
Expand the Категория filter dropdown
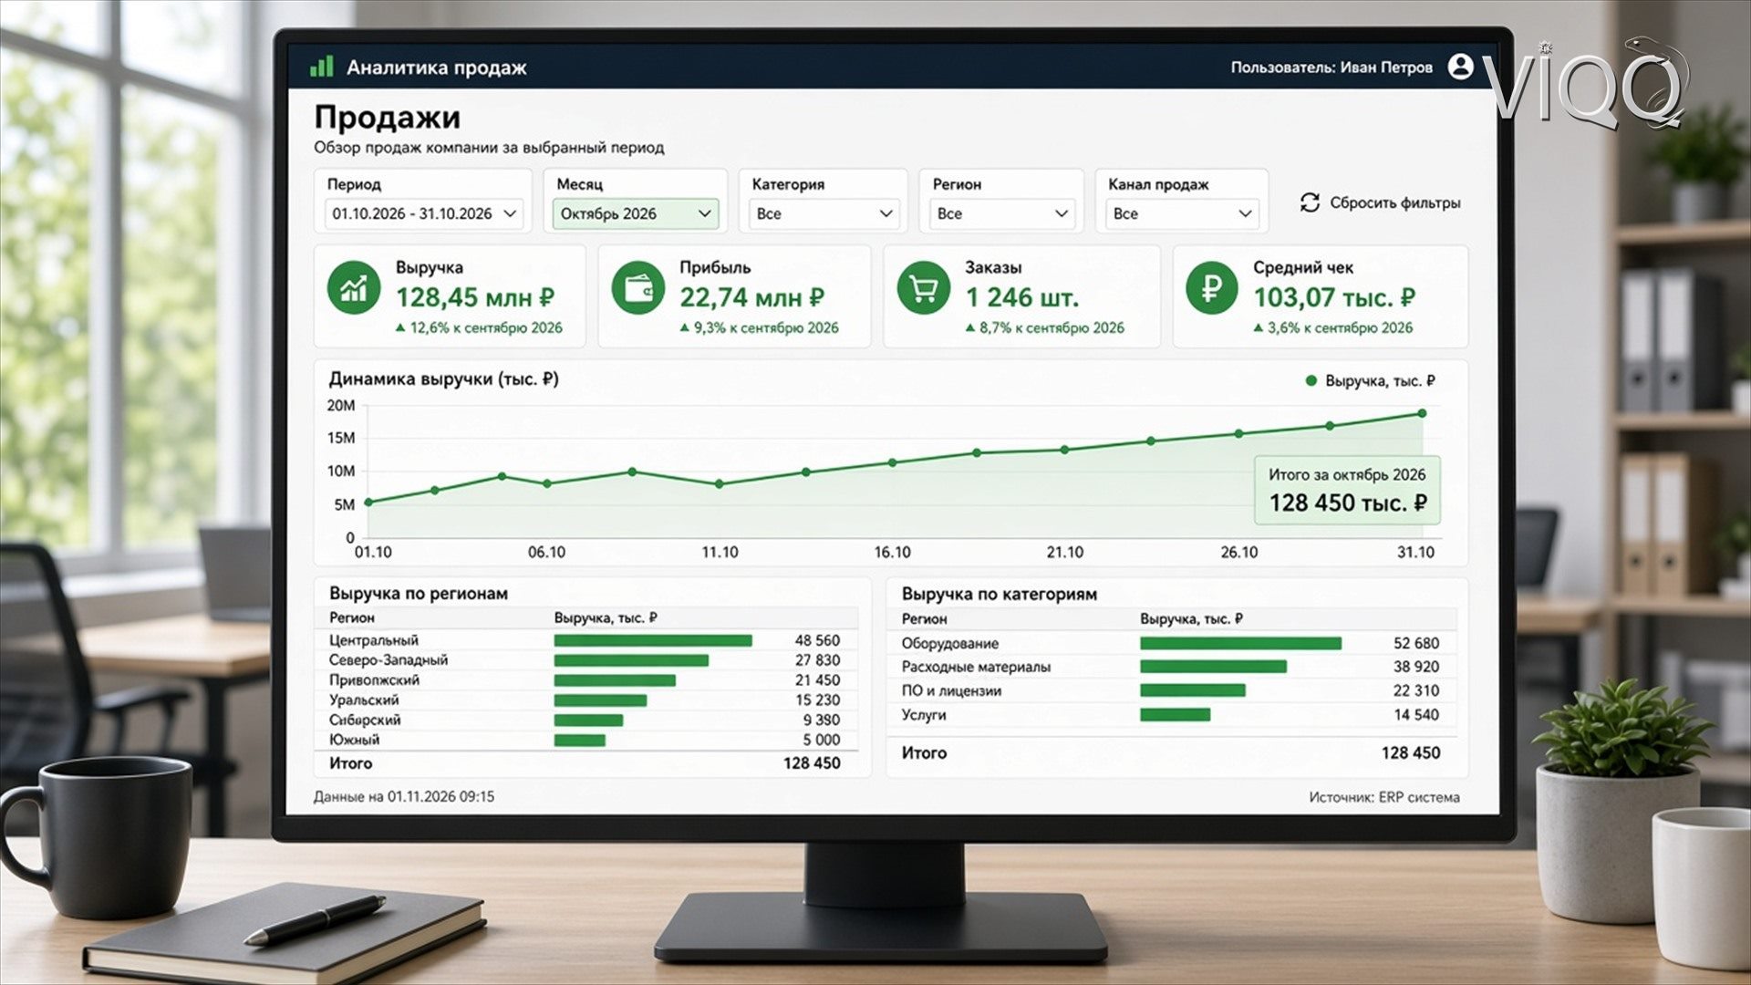[x=824, y=213]
